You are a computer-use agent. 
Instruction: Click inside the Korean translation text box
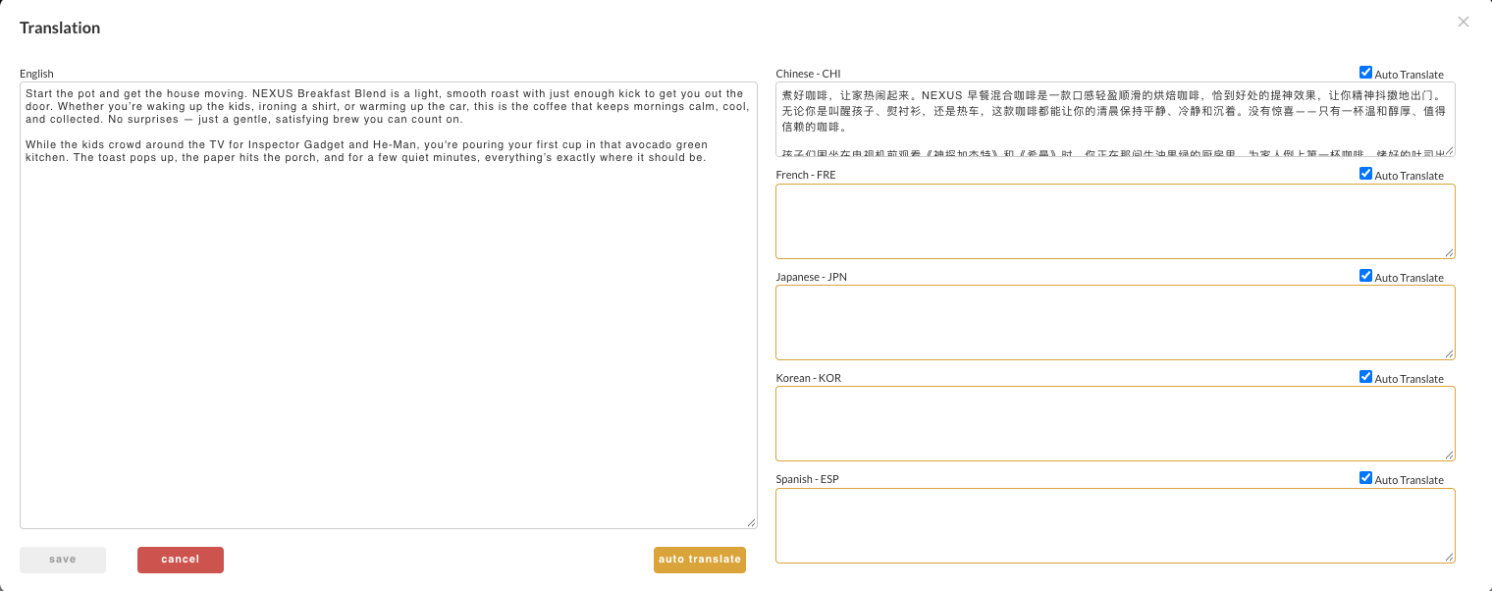click(1115, 423)
